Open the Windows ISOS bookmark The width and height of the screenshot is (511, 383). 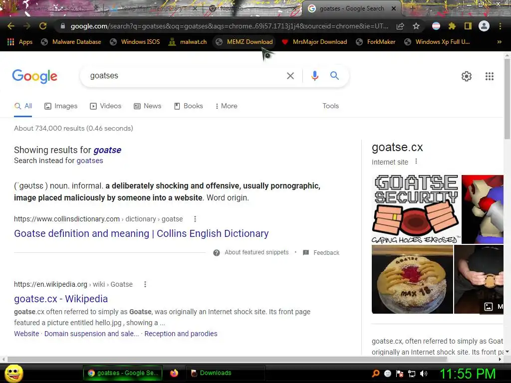pyautogui.click(x=135, y=42)
